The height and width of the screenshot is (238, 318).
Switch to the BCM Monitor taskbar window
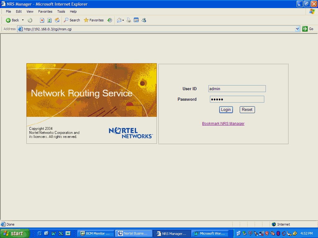click(x=95, y=233)
